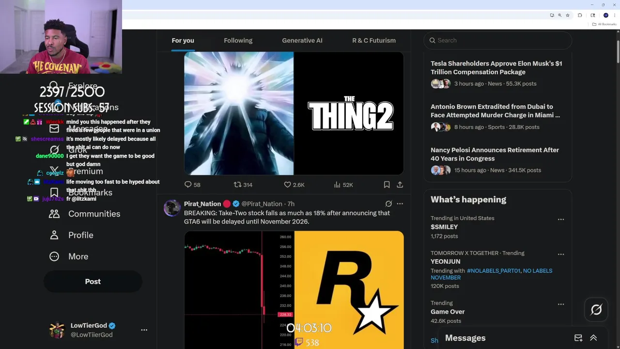
Task: Open The Thing 2 title image
Action: [x=349, y=113]
